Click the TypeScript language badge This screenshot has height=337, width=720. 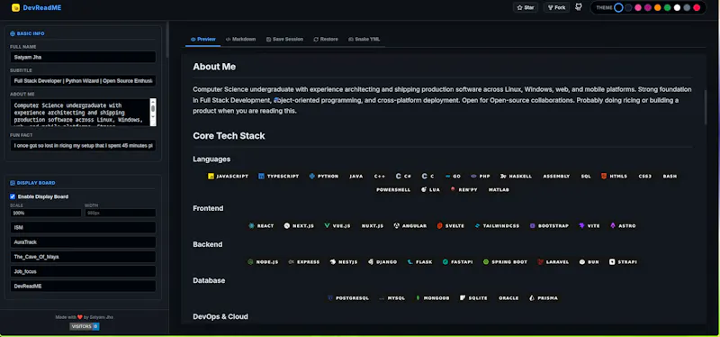click(x=279, y=176)
